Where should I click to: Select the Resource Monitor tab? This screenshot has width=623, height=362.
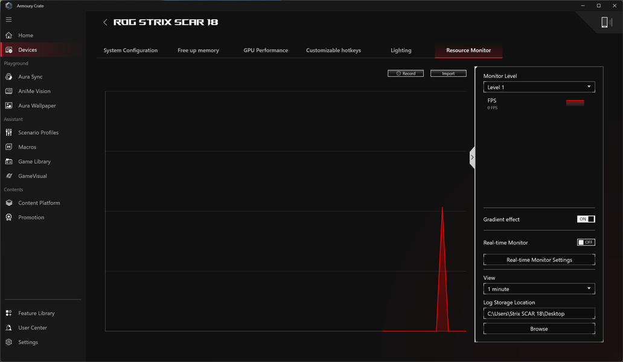(468, 51)
